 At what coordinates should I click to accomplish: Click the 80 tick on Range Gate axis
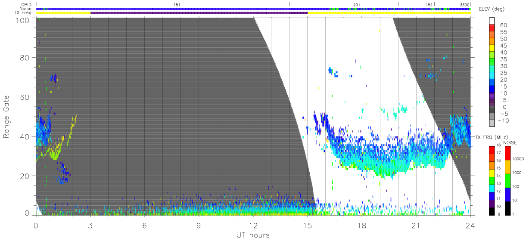click(25, 58)
